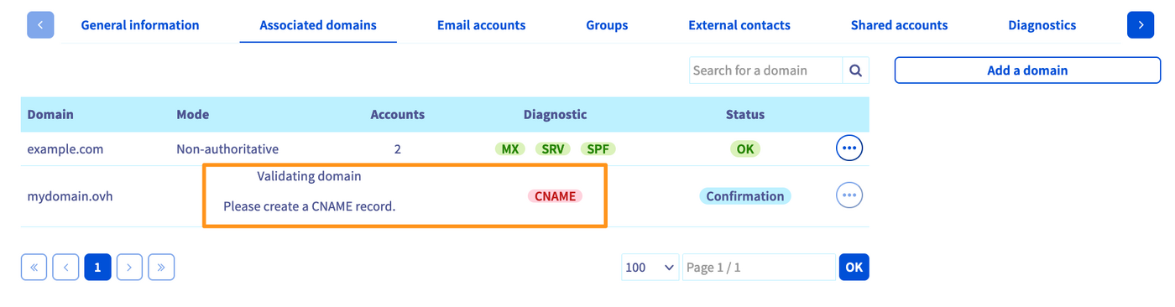Go to first page double-chevron
The width and height of the screenshot is (1175, 307).
click(34, 267)
